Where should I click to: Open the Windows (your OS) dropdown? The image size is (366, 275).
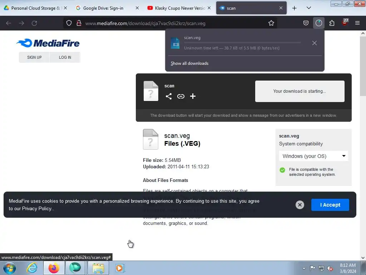coord(313,156)
